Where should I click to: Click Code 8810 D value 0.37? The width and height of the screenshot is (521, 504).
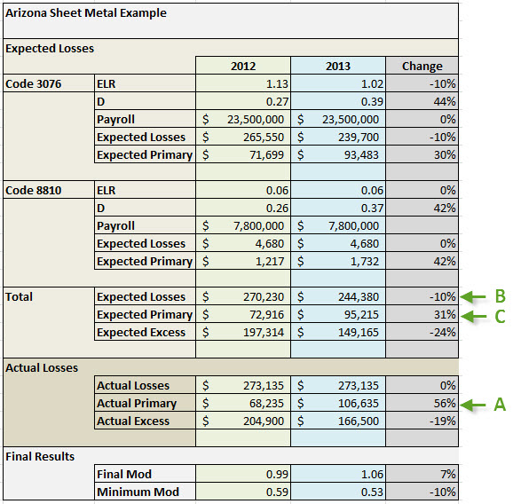pyautogui.click(x=338, y=208)
